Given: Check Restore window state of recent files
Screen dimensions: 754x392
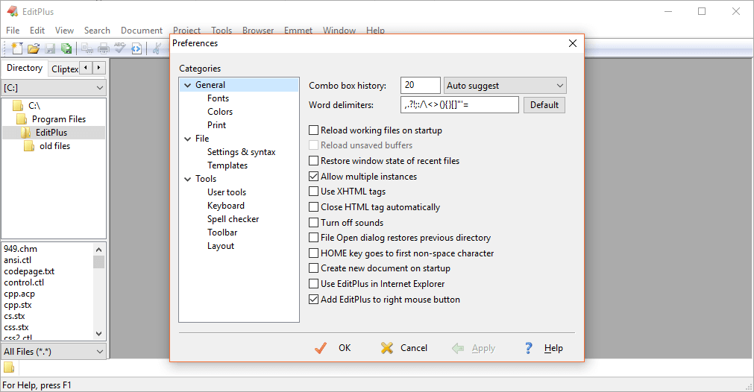Looking at the screenshot, I should tap(313, 160).
